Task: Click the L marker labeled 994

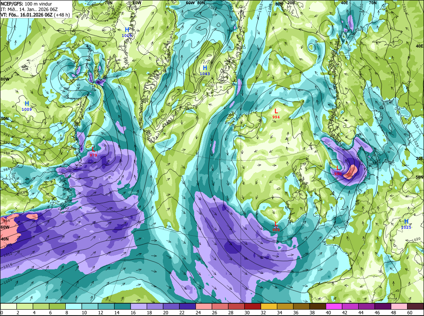Action: coord(276,111)
